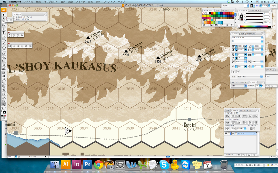
Task: Click horizontal align center icon in Align panel
Action: click(233, 116)
